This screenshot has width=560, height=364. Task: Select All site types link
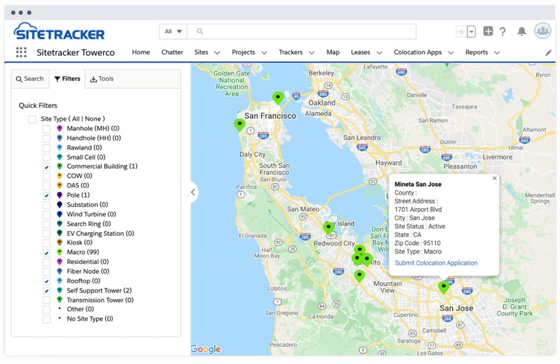coord(76,119)
